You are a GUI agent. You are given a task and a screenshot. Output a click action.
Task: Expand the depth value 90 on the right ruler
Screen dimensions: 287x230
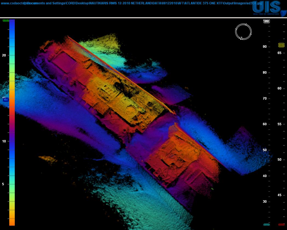264,47
